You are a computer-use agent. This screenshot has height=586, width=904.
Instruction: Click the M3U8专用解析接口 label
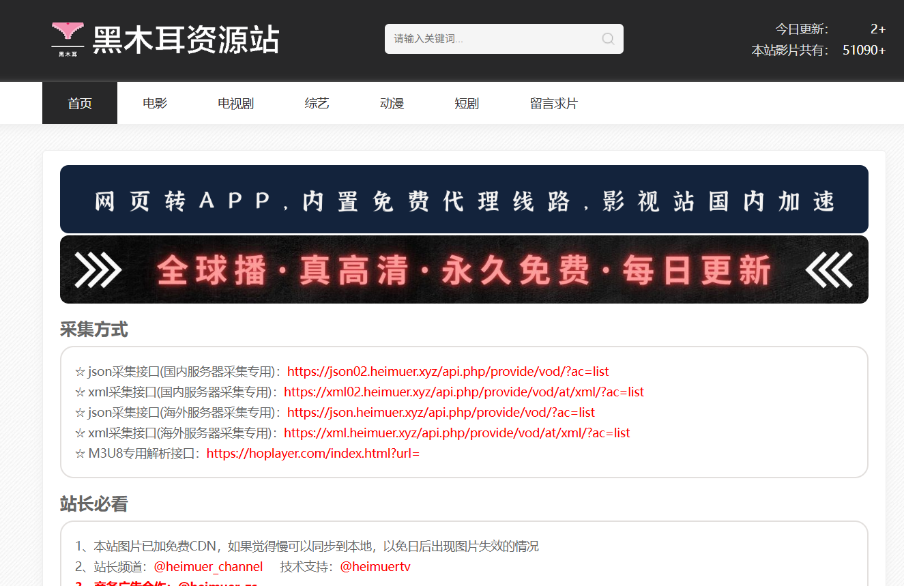coord(138,454)
